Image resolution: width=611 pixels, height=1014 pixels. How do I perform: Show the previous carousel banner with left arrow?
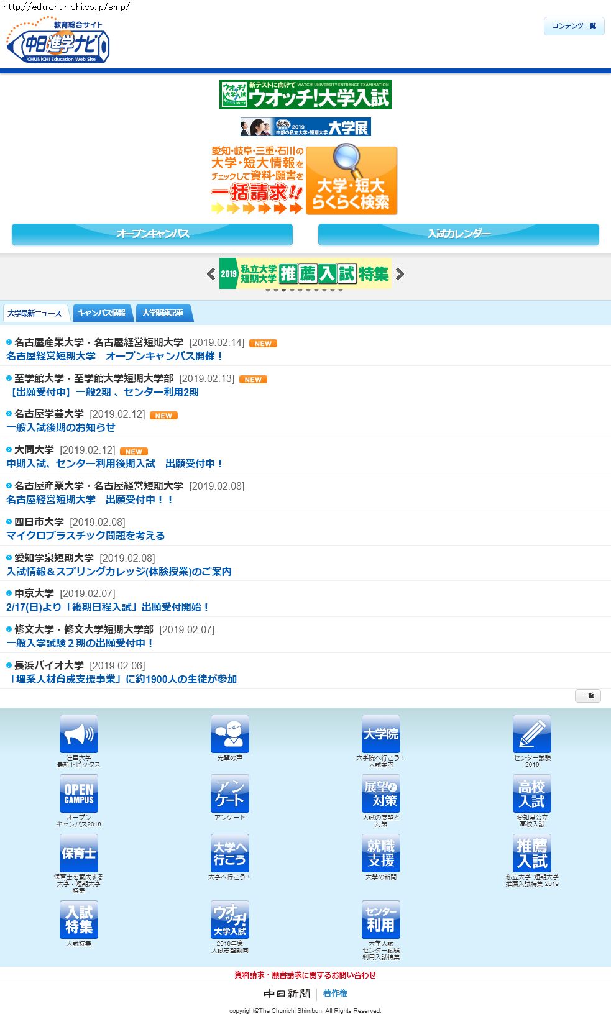[x=211, y=274]
